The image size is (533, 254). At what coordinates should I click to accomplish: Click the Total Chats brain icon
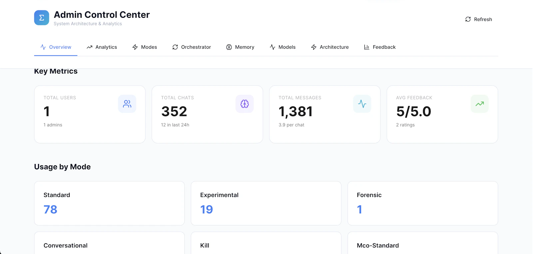point(245,104)
